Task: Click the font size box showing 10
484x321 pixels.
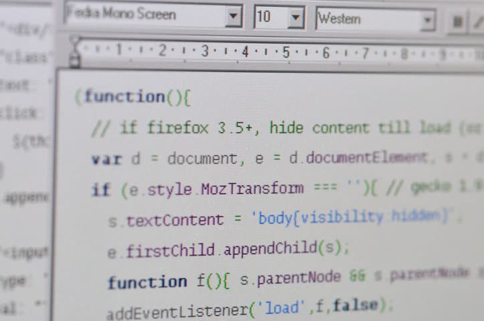Action: (x=269, y=17)
